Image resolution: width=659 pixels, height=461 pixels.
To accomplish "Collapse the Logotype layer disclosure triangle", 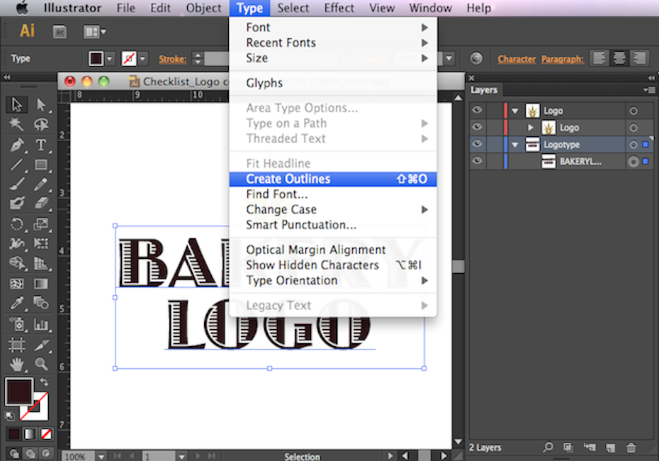I will coord(515,145).
